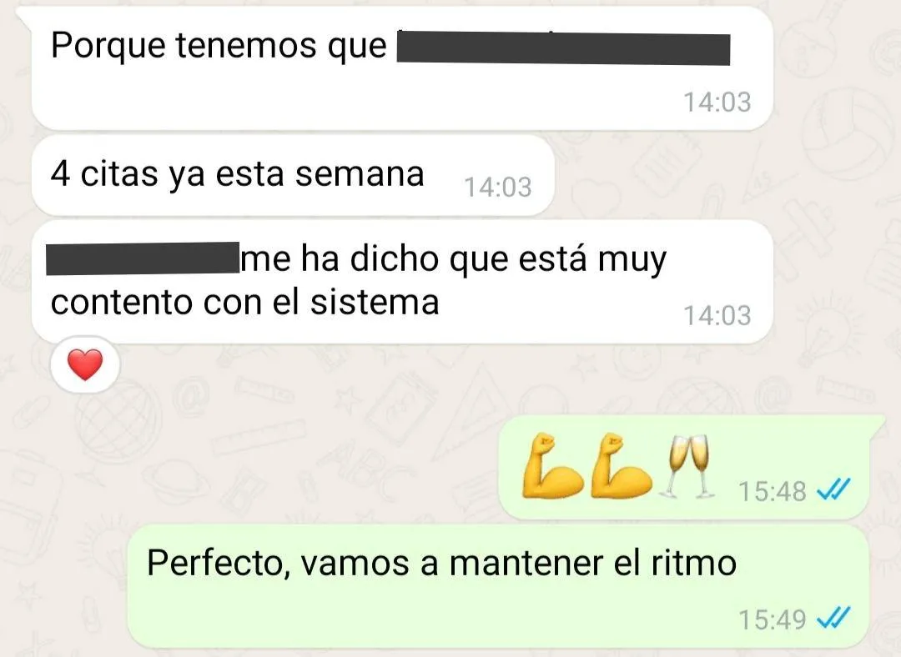This screenshot has height=657, width=901.
Task: Tap the word 'semana' in second message
Action: [x=360, y=173]
